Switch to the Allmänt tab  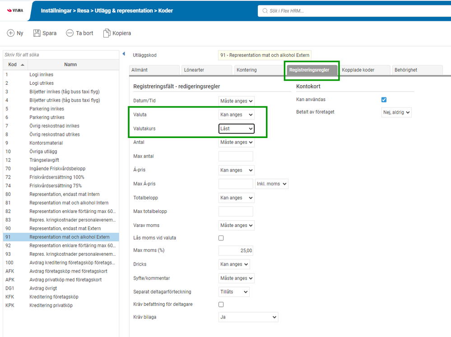coord(154,70)
